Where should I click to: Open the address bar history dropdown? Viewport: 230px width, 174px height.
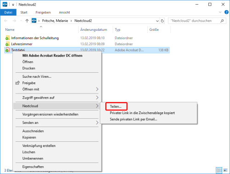[157, 21]
